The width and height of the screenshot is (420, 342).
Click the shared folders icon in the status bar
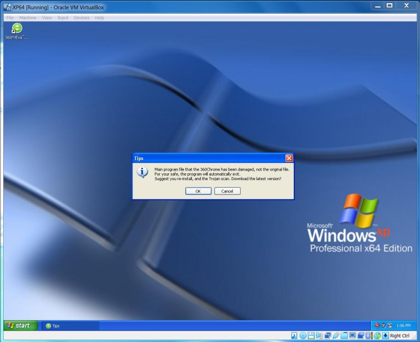pos(345,335)
